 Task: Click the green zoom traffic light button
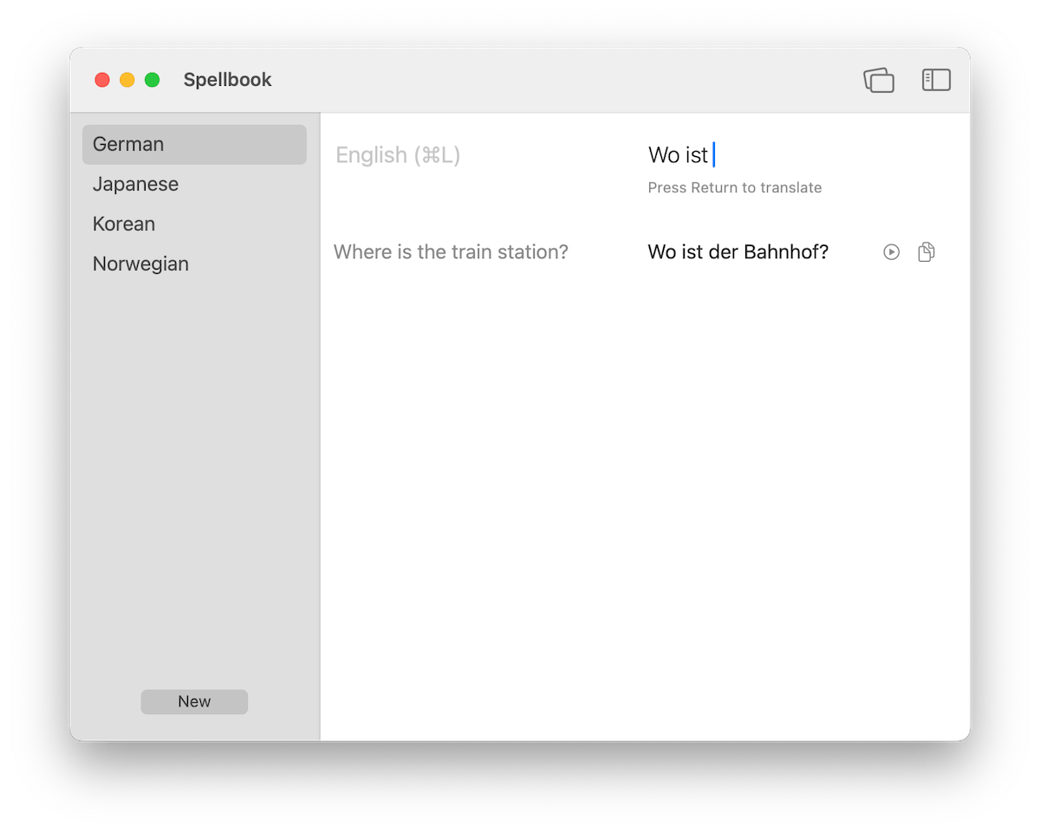click(152, 79)
